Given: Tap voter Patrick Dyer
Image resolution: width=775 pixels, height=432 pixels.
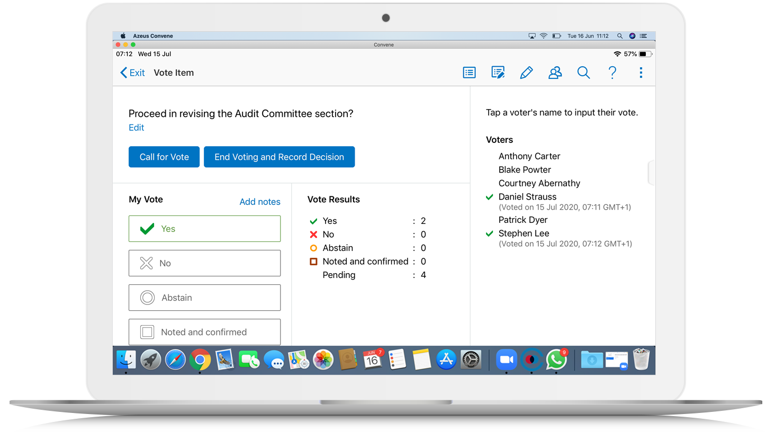Looking at the screenshot, I should coord(523,220).
